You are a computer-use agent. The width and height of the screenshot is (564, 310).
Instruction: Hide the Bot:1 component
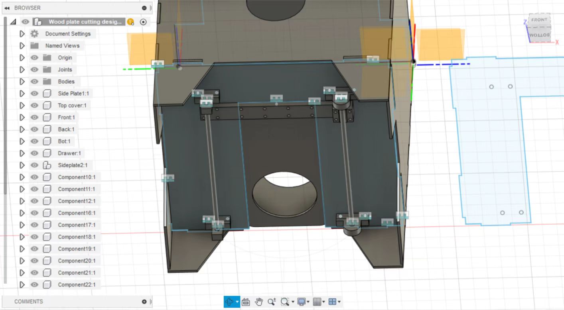34,141
